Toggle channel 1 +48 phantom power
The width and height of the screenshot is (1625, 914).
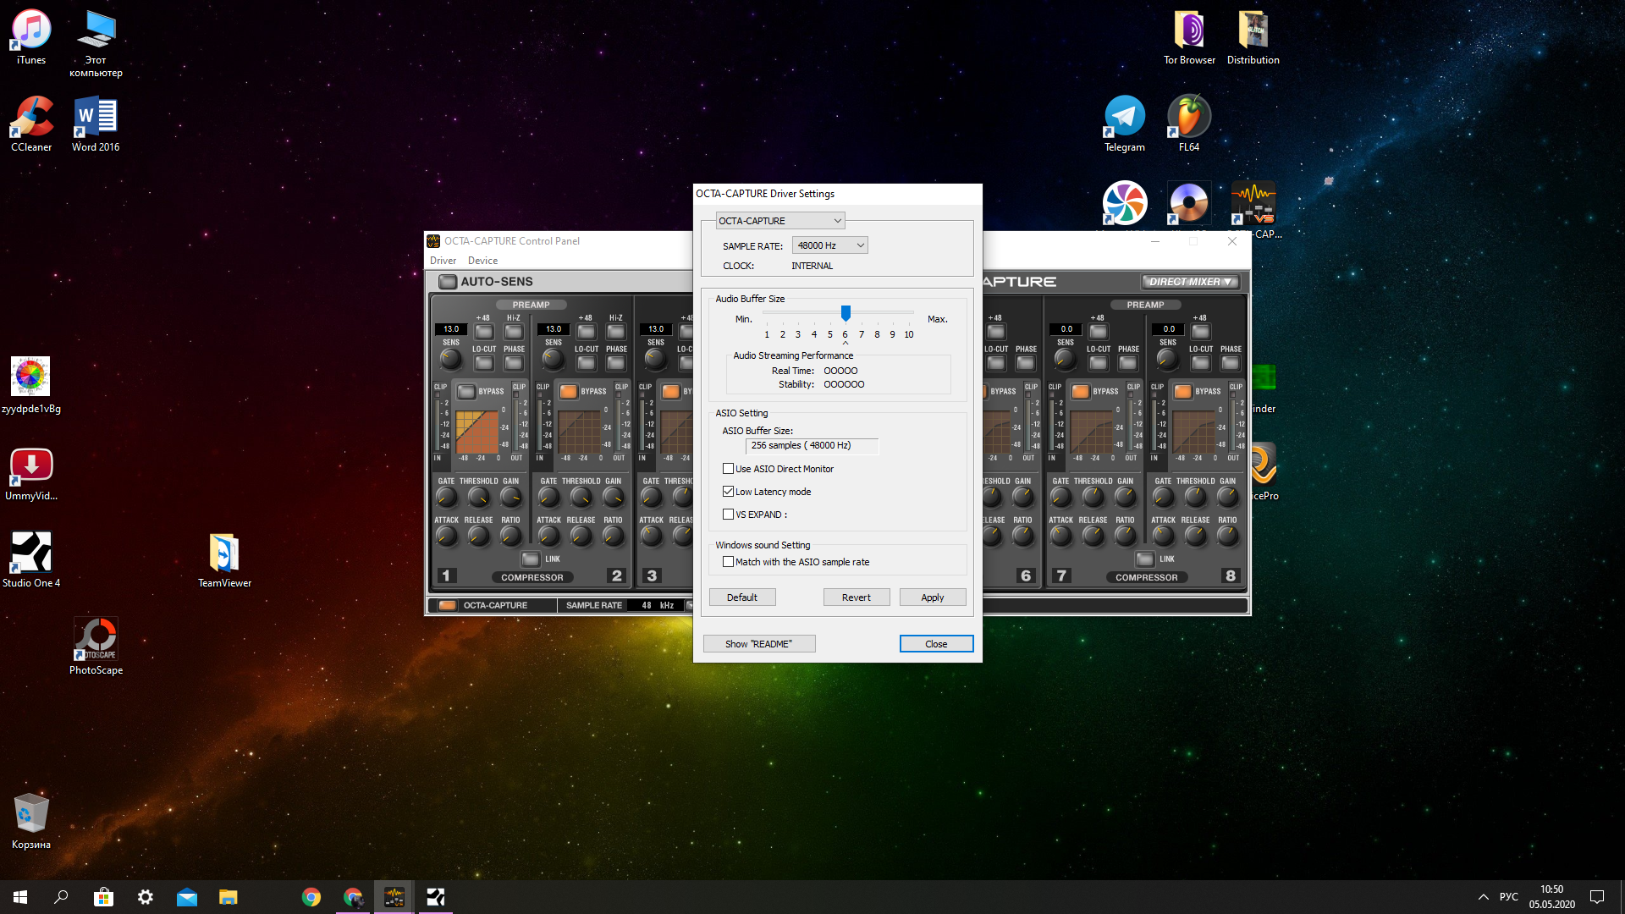(483, 332)
